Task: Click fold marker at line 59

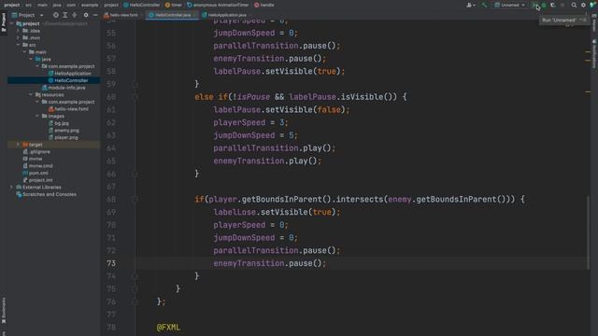Action: (135, 84)
